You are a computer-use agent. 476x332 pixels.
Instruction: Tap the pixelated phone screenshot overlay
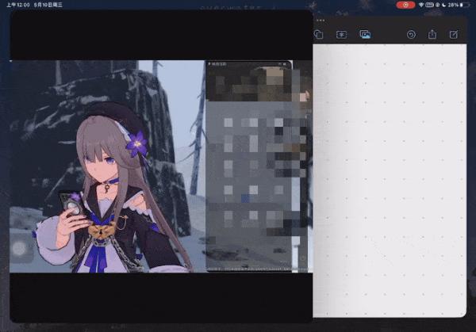[x=249, y=166]
